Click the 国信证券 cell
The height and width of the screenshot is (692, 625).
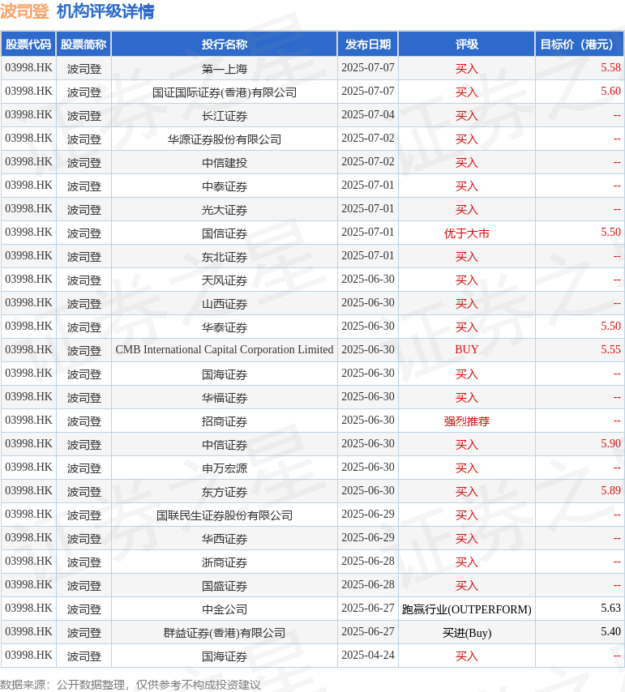pos(225,233)
